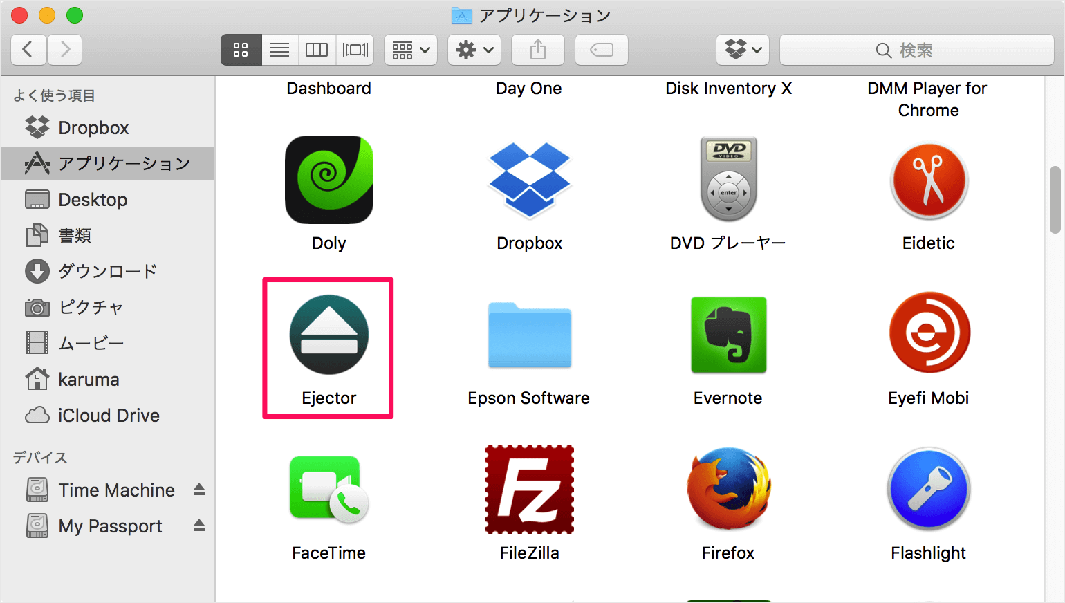
Task: Click the Ejector name label
Action: (329, 398)
